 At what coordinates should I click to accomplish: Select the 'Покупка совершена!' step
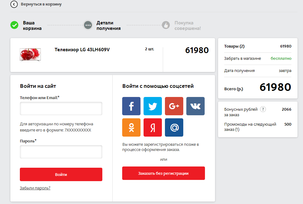(188, 26)
